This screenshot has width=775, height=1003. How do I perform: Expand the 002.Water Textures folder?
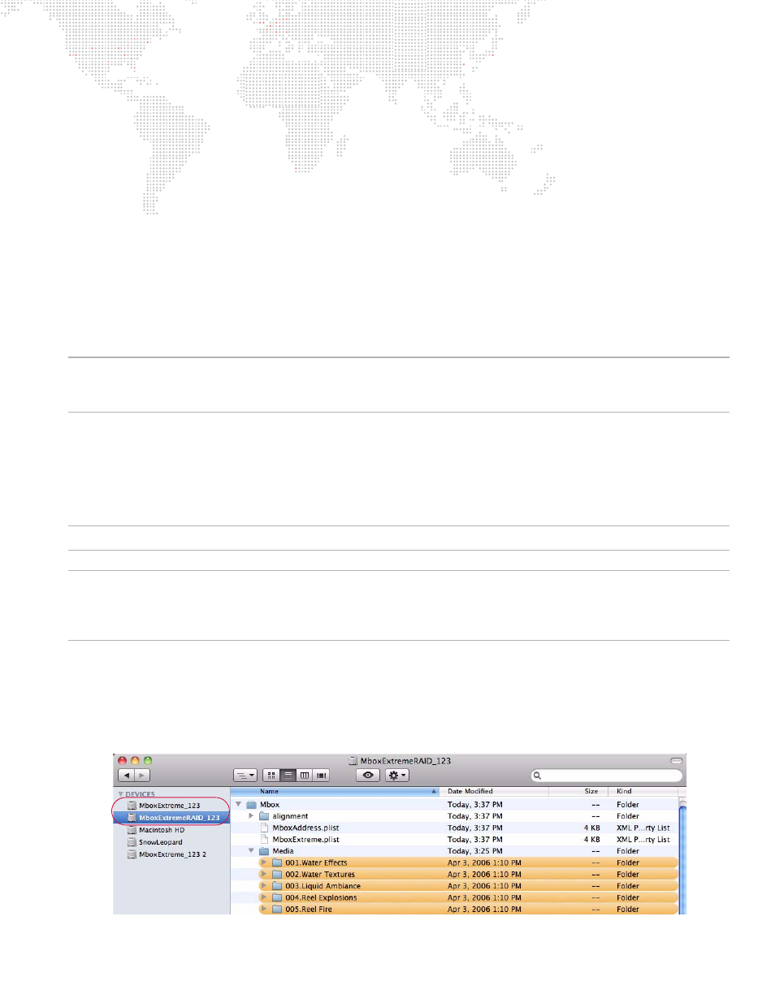263,875
